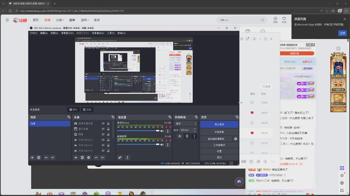Open OBS 停靠窗口(D) menu
This screenshot has width=350, height=196.
click(67, 33)
